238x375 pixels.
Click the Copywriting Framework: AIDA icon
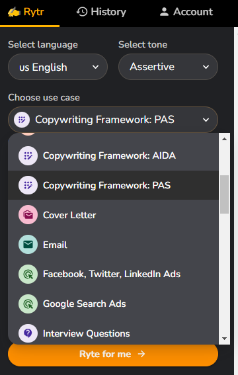click(28, 155)
